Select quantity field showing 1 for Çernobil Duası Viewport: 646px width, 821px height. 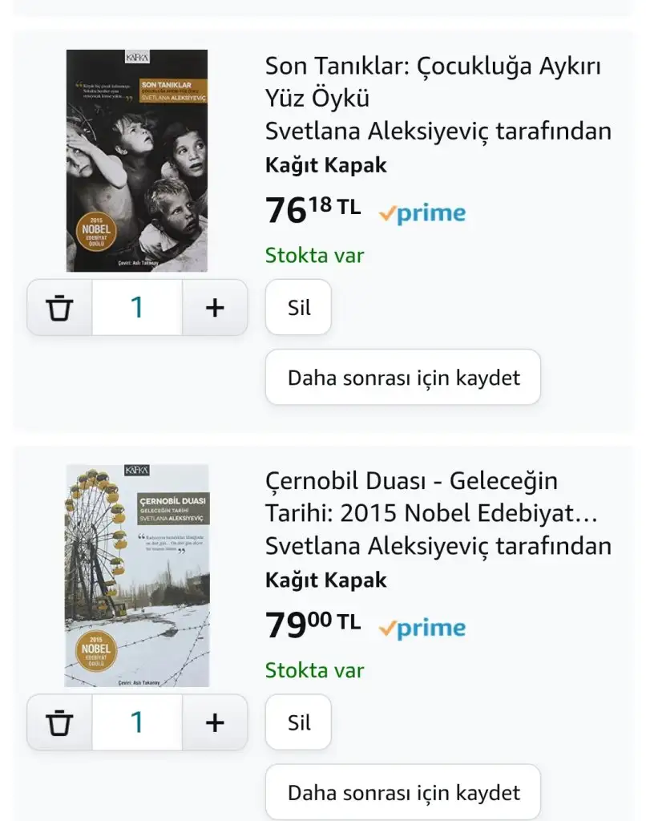137,722
